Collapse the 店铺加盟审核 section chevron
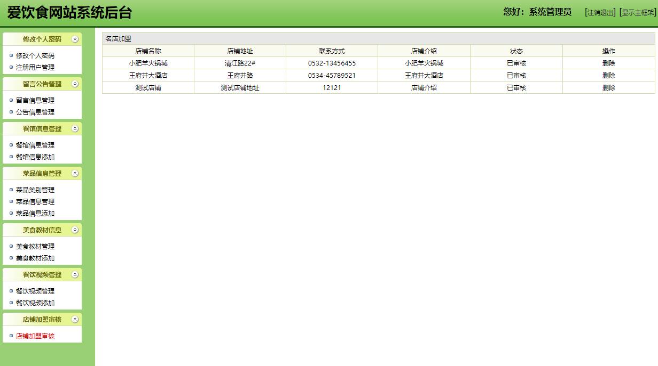Viewport: 658px width, 366px height. coord(75,319)
